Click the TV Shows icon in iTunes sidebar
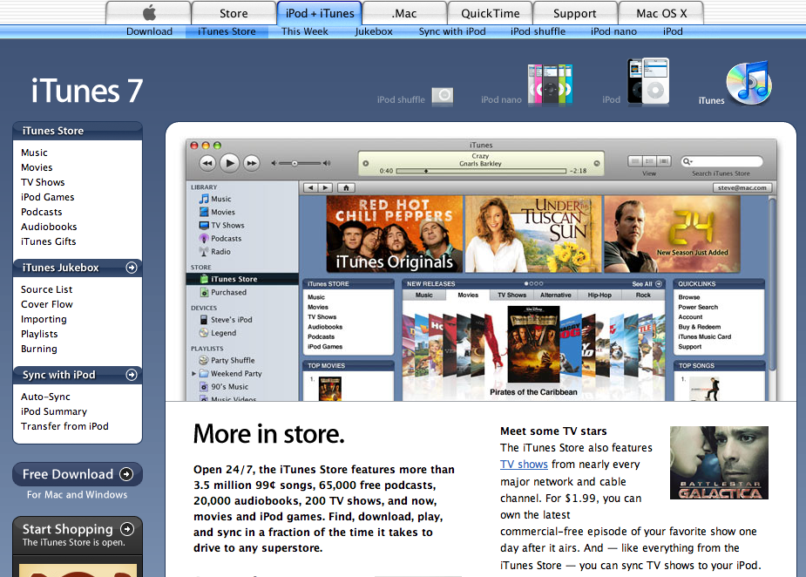The width and height of the screenshot is (806, 577). [204, 225]
